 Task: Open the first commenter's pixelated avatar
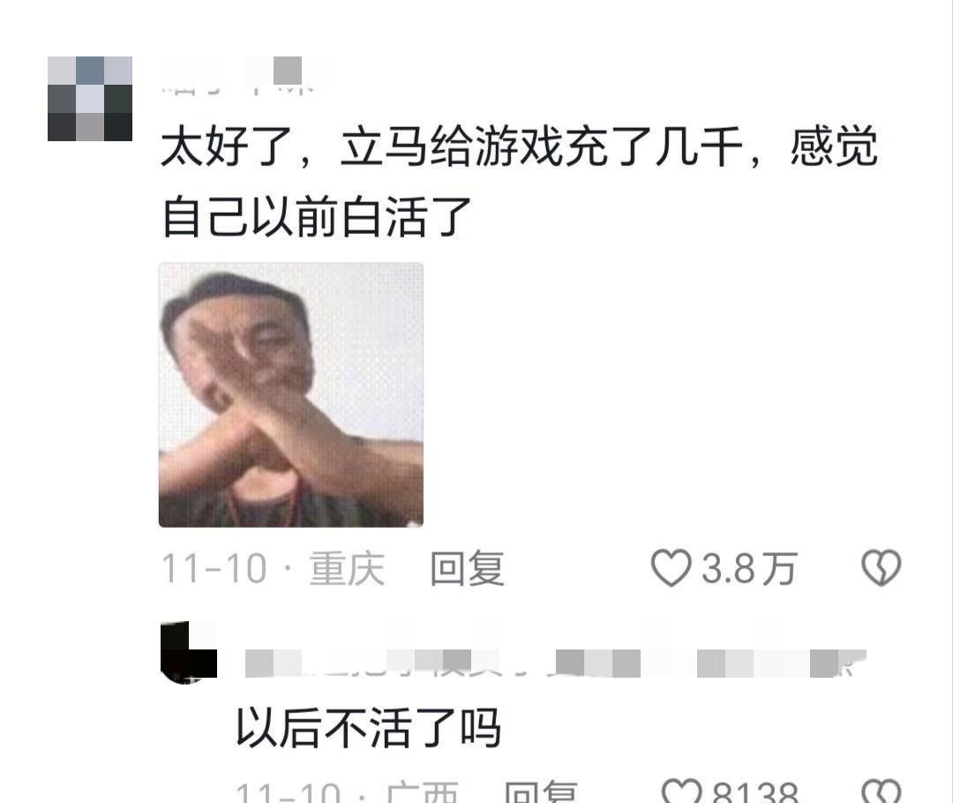click(90, 99)
